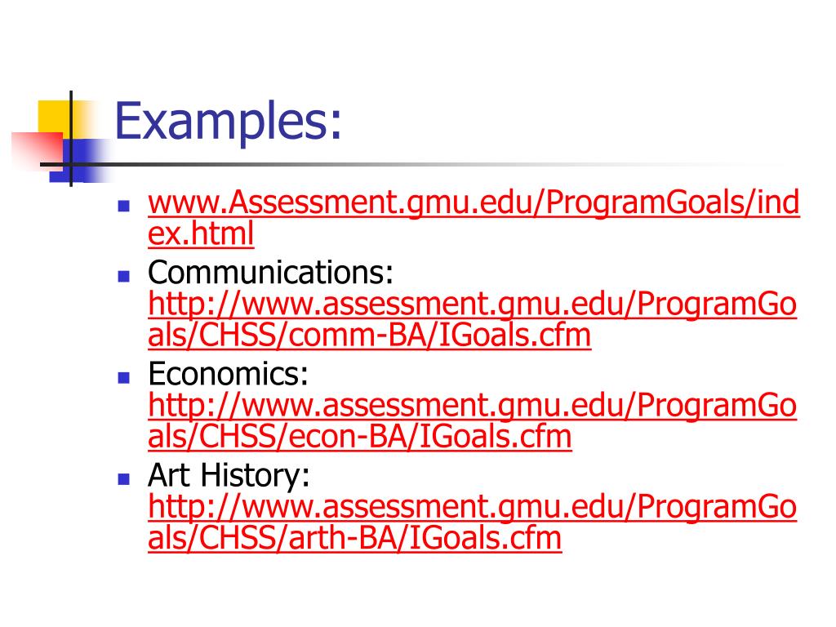Viewport: 836px width, 627px height.
Task: Click the blue bullet beside Art History
Action: pos(124,478)
